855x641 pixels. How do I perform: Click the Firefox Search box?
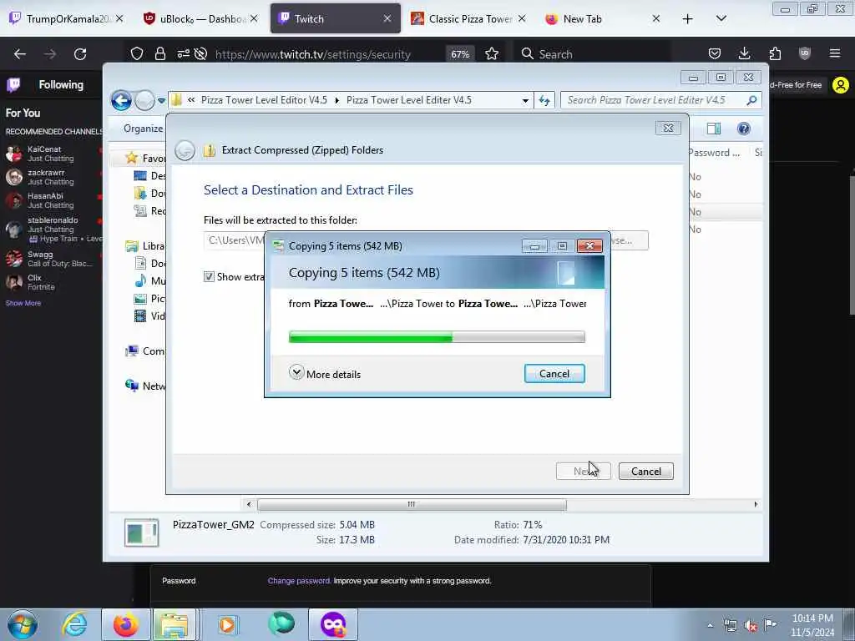click(592, 54)
